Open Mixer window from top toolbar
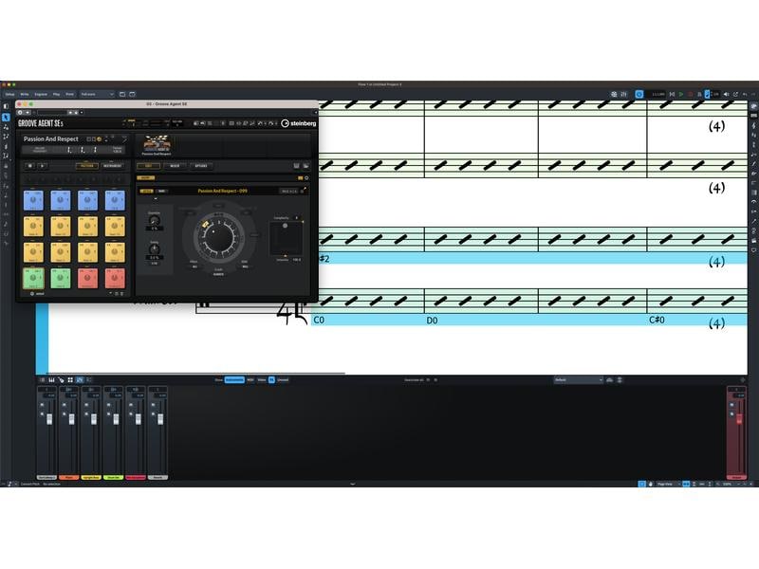This screenshot has height=569, width=759. coord(624,94)
